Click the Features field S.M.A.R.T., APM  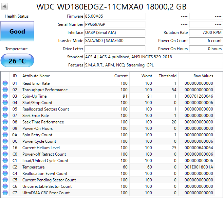[x=153, y=65]
